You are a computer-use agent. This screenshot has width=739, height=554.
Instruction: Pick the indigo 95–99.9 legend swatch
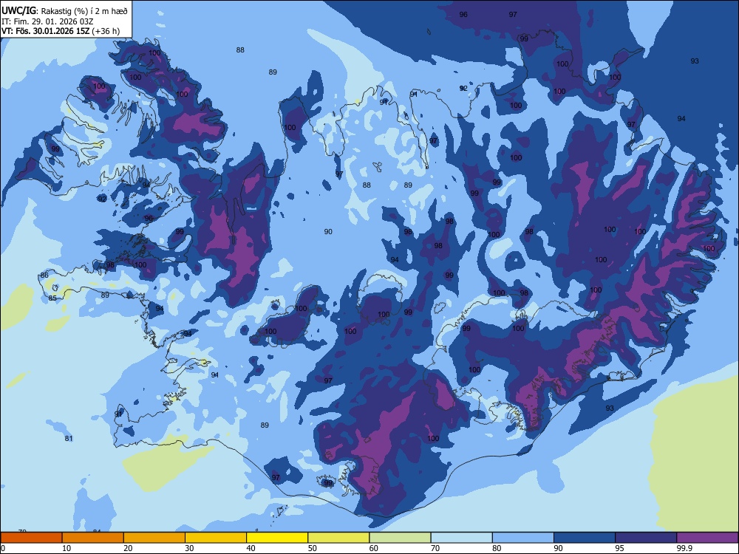[646, 538]
